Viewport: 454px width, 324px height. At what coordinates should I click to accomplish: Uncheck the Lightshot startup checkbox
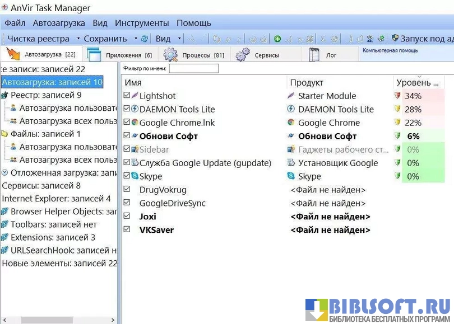127,96
